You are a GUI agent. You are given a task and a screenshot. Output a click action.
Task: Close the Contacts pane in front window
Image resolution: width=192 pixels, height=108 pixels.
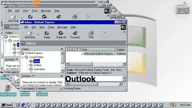point(62,76)
